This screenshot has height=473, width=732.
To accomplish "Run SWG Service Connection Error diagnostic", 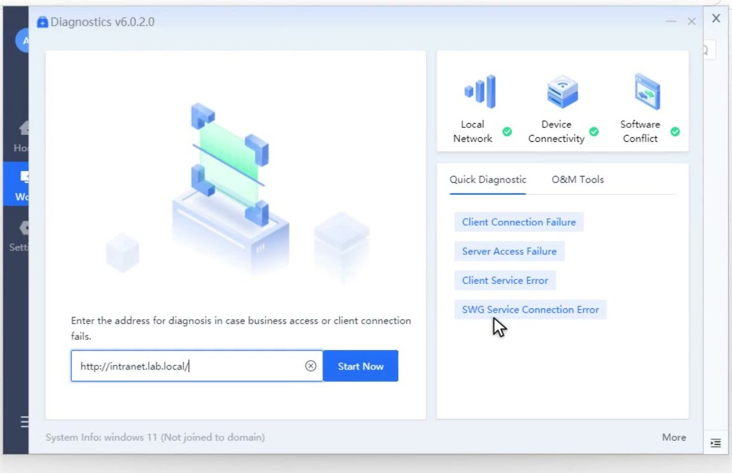I will [530, 310].
